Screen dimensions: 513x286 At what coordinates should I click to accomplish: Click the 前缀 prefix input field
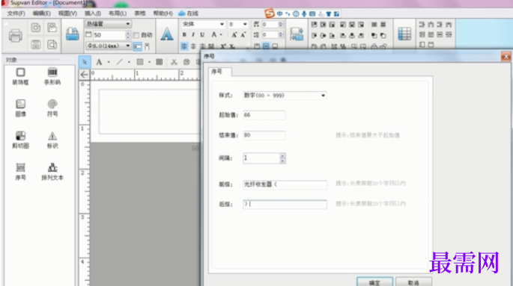pyautogui.click(x=285, y=184)
